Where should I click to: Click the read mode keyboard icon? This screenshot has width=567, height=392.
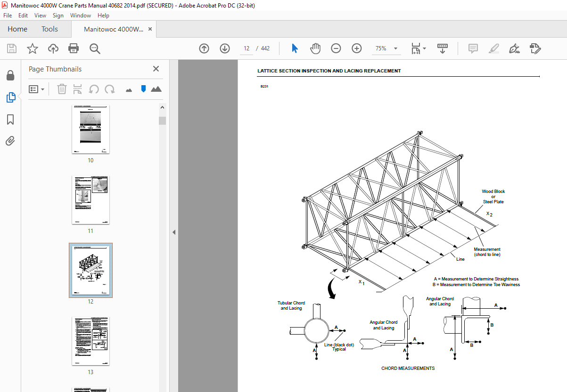(x=443, y=48)
